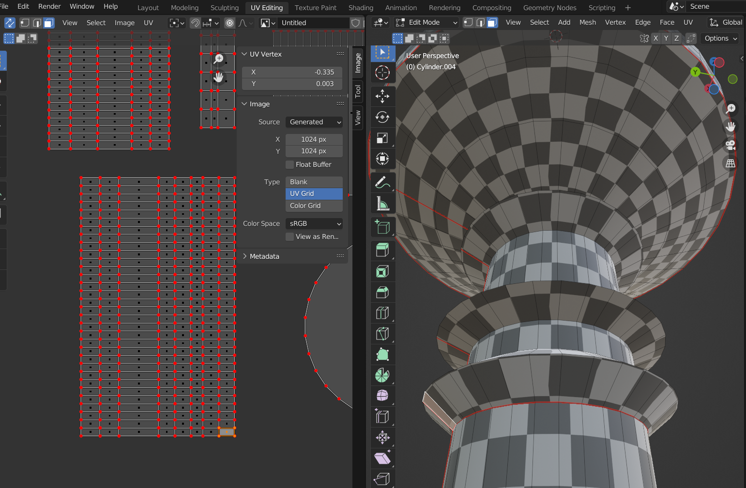
Task: Set generated image type to Color Grid
Action: [314, 206]
